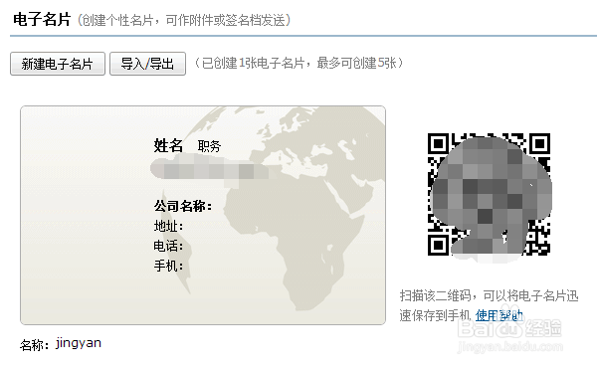Click the 新建电子名片 button
Viewport: 597px width, 368px height.
point(58,64)
